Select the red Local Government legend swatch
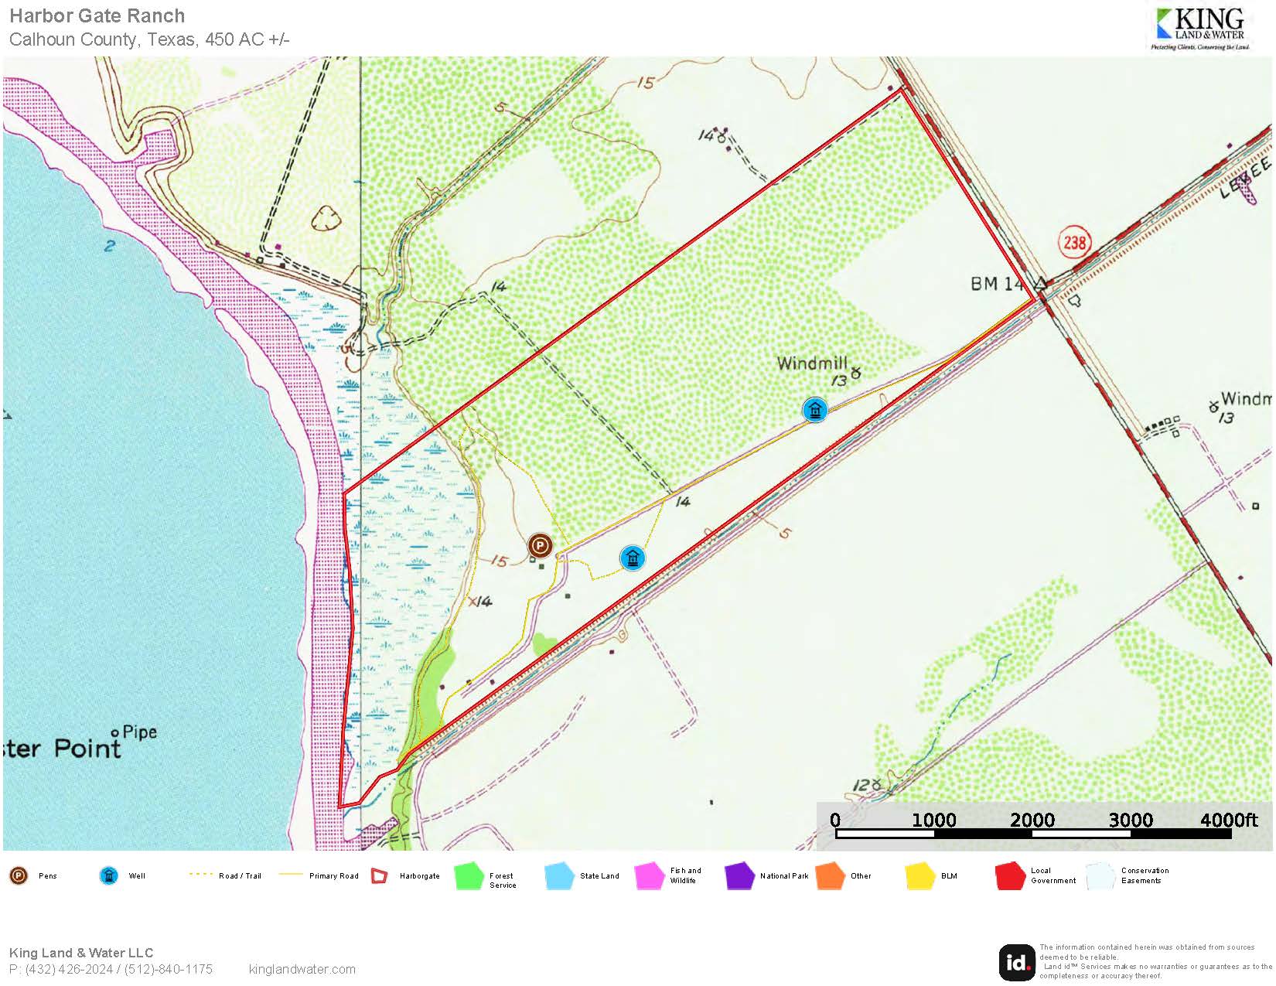This screenshot has width=1276, height=986. point(1010,876)
